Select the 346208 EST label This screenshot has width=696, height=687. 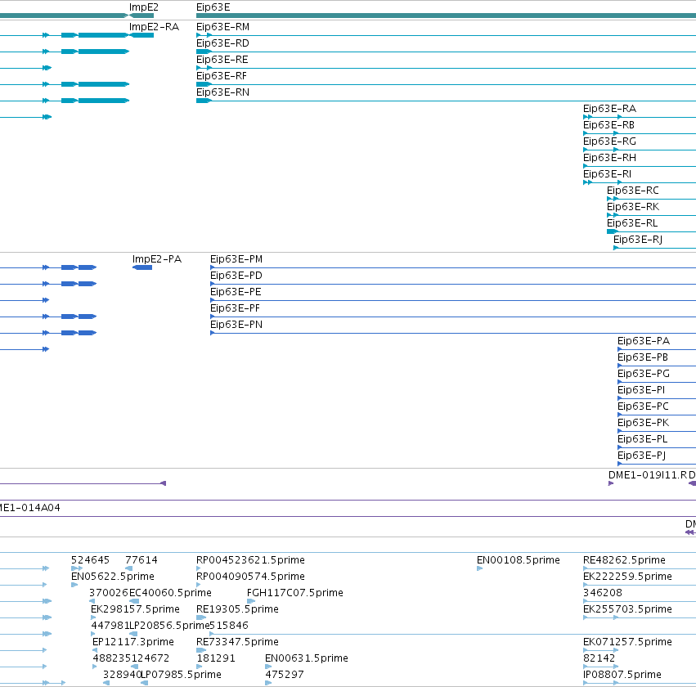point(603,594)
